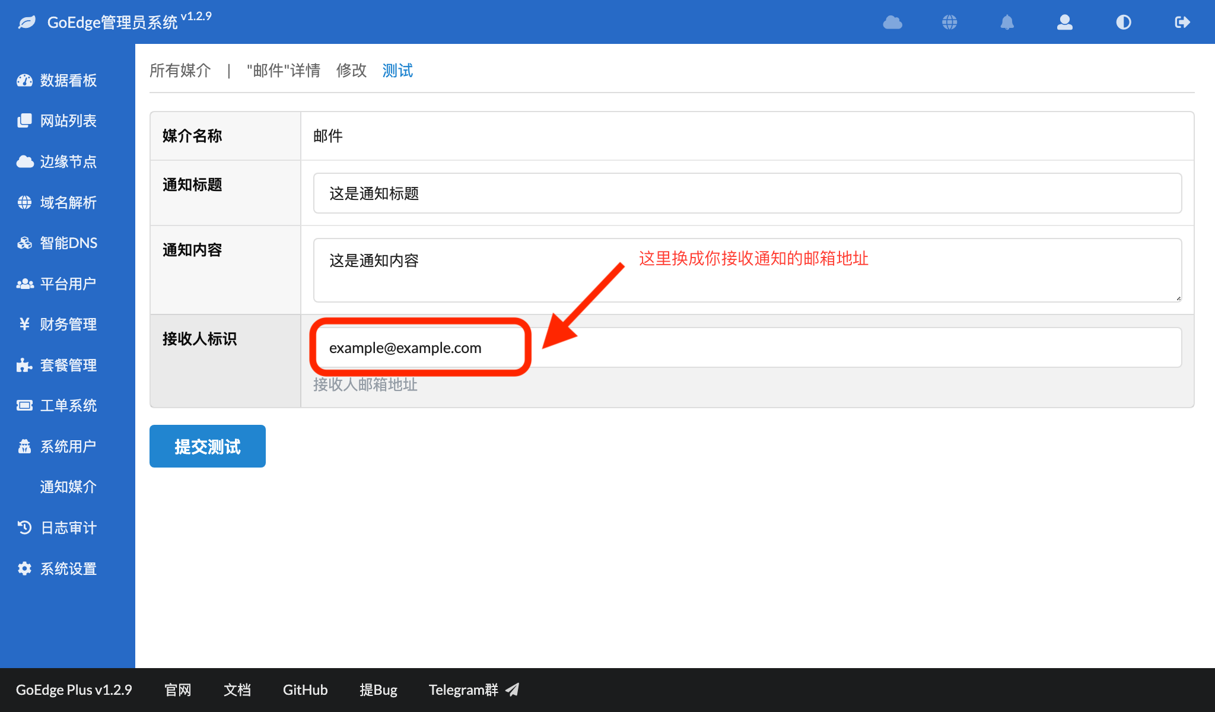Open 数据看板 in sidebar
The width and height of the screenshot is (1215, 712).
click(68, 81)
